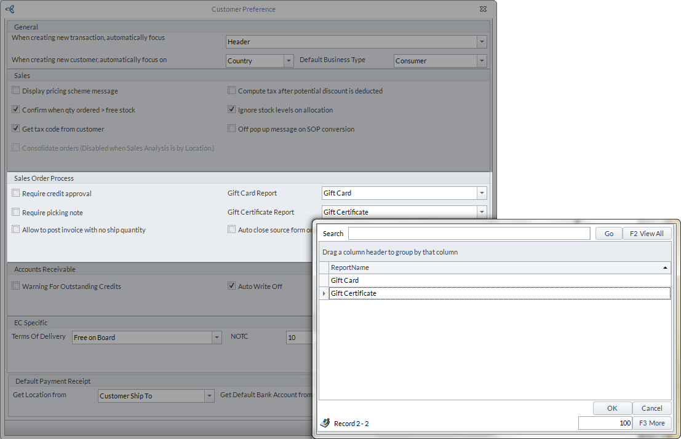The height and width of the screenshot is (439, 681).
Task: Check Allow to post invoice with no ship quantity
Action: (x=16, y=230)
